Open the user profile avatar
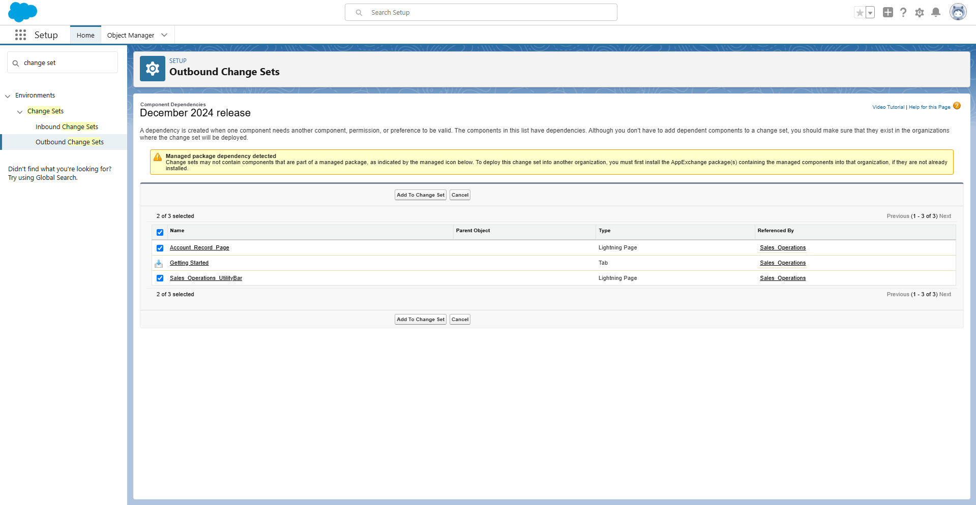This screenshot has height=505, width=976. coord(958,12)
